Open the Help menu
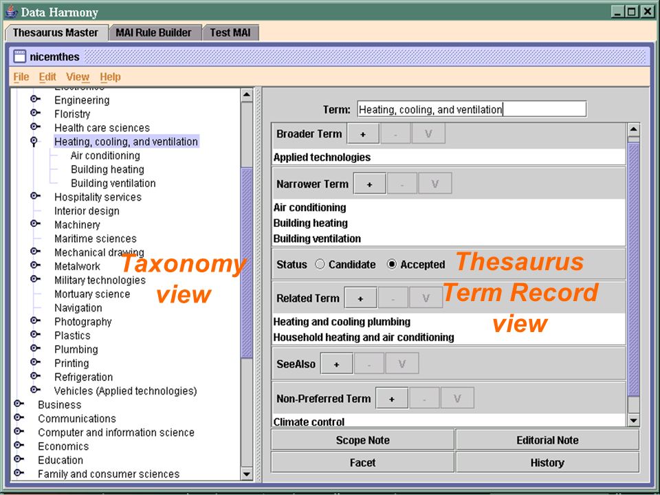The width and height of the screenshot is (660, 495). coord(110,77)
